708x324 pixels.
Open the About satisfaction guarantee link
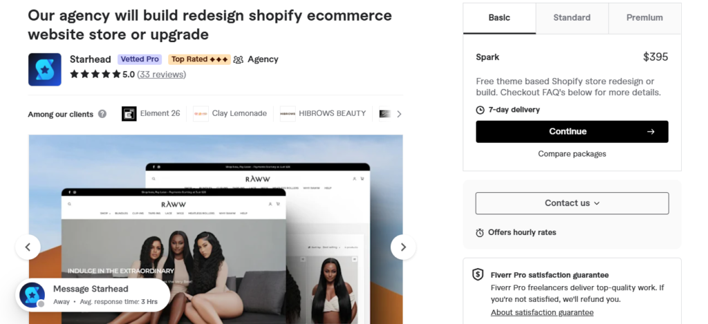[542, 312]
